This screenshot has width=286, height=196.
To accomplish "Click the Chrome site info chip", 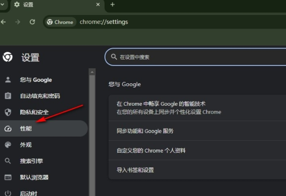I will 60,22.
